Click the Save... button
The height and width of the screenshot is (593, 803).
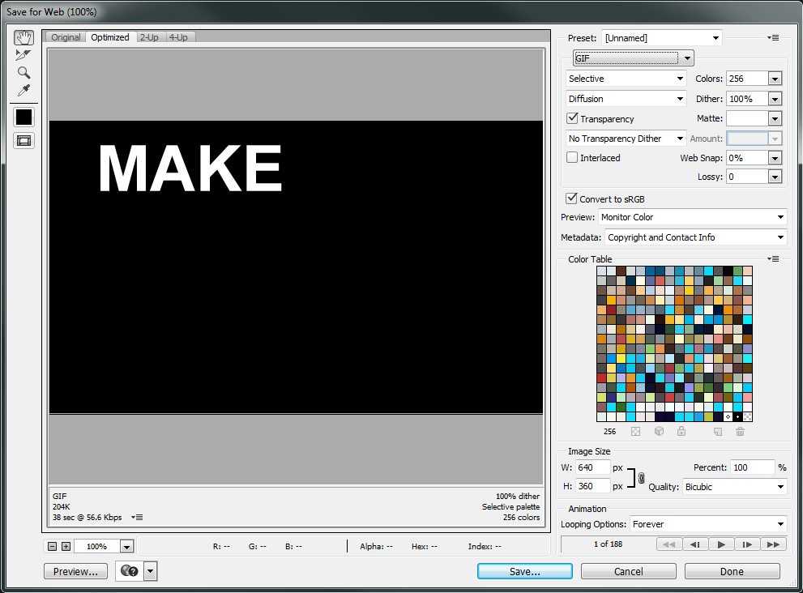tap(524, 571)
